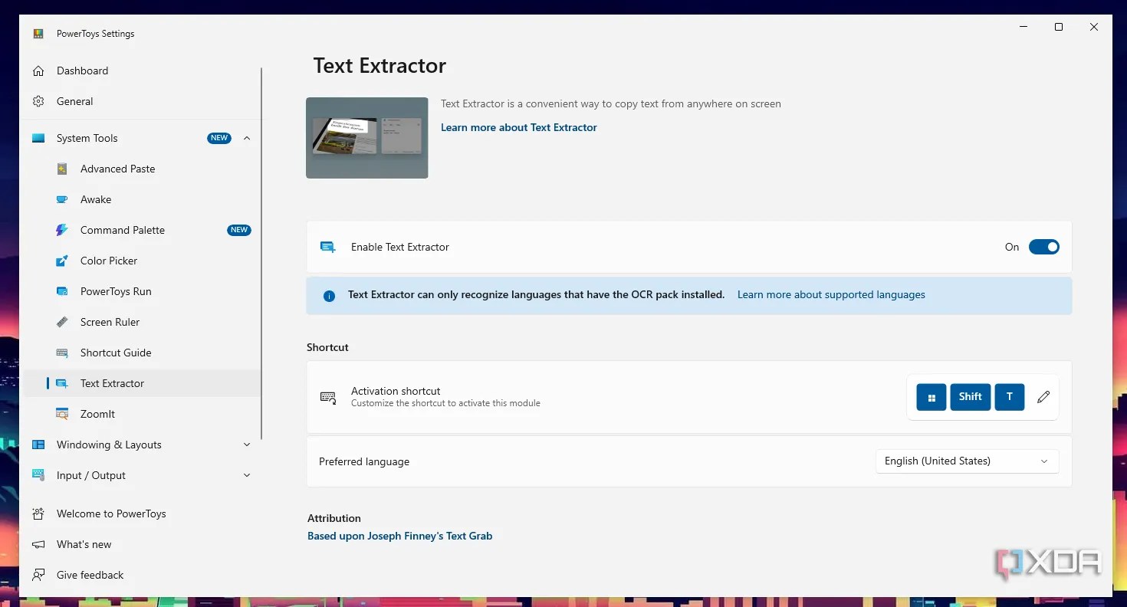Select the Command Palette lightning icon

pos(61,230)
